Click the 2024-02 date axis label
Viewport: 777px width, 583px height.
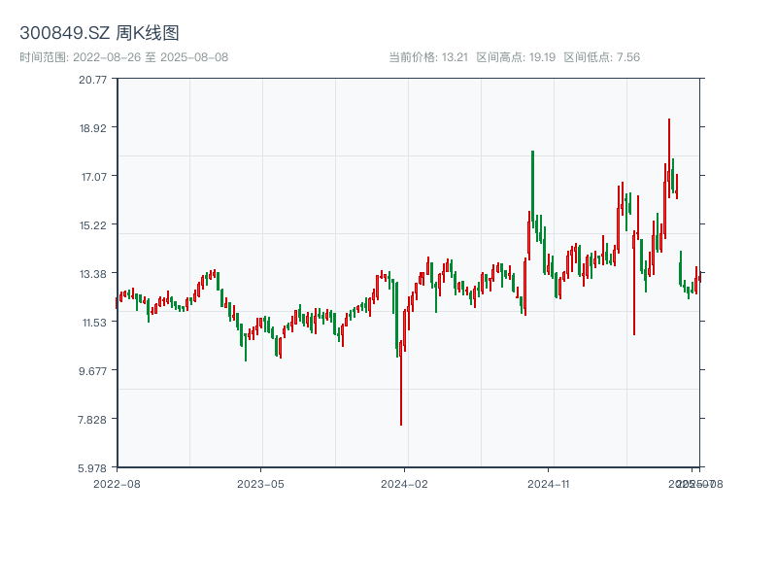point(405,483)
